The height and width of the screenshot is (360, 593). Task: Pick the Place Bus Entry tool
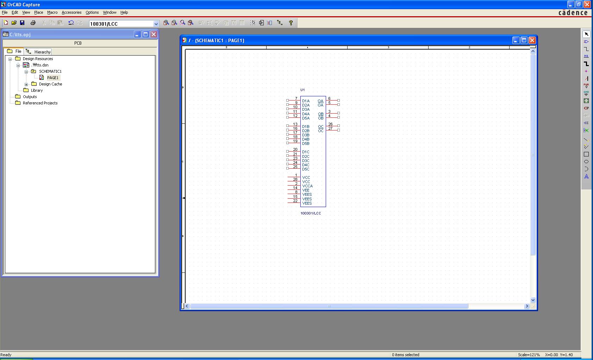pos(586,79)
